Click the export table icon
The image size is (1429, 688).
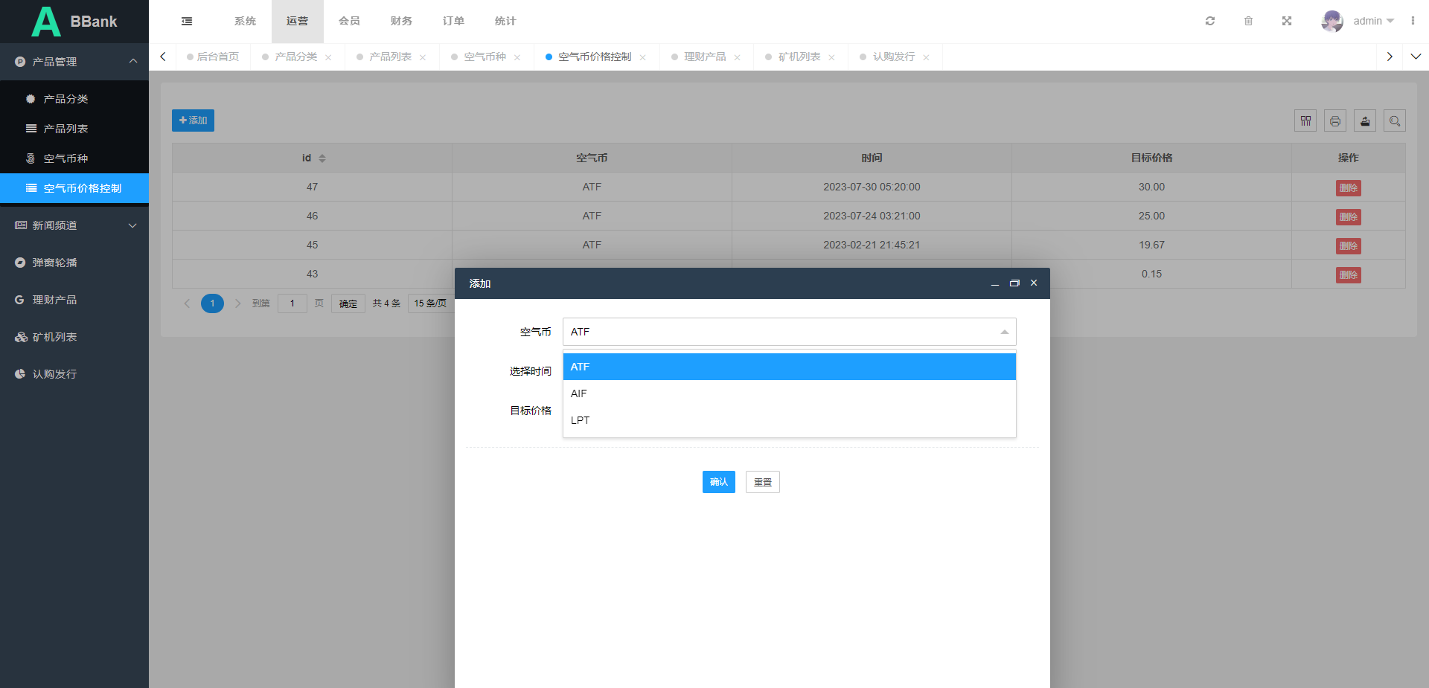1365,120
